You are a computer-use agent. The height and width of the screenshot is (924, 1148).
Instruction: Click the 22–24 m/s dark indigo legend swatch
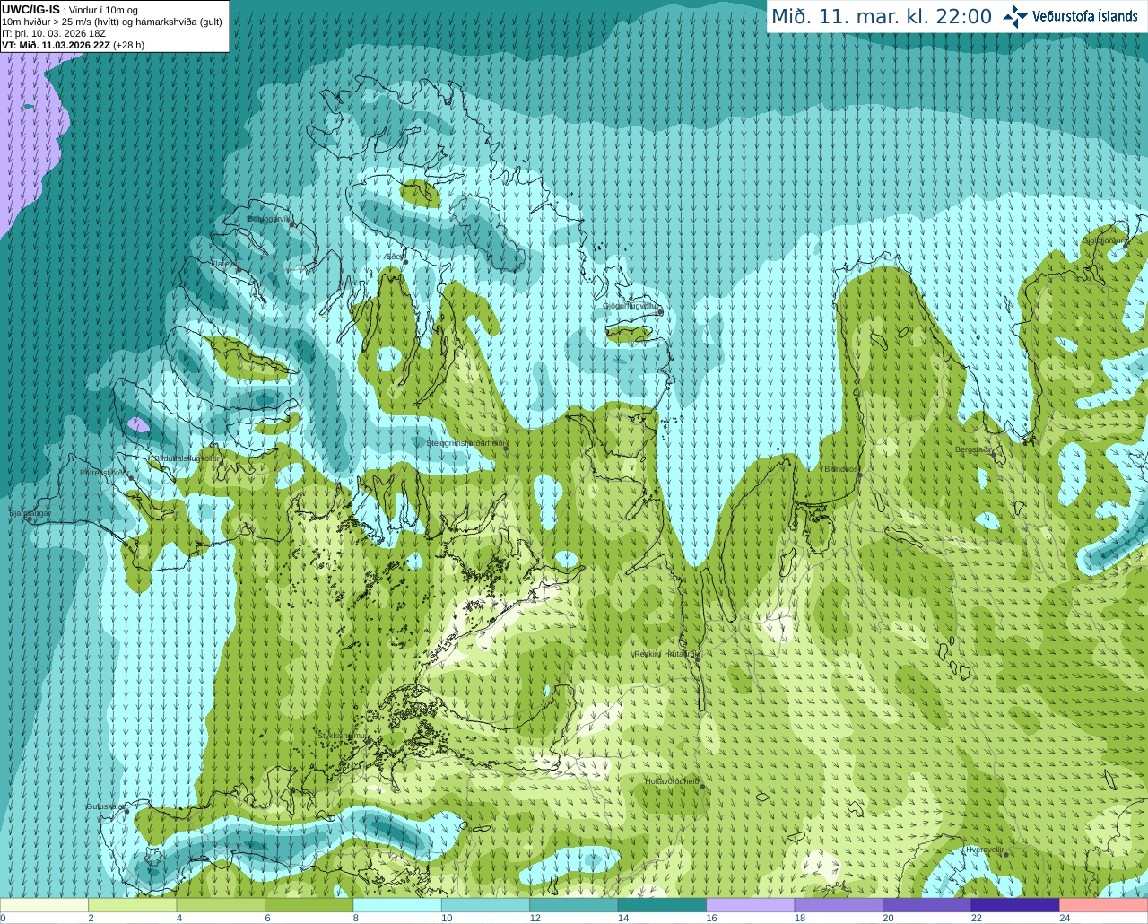coord(1015,905)
